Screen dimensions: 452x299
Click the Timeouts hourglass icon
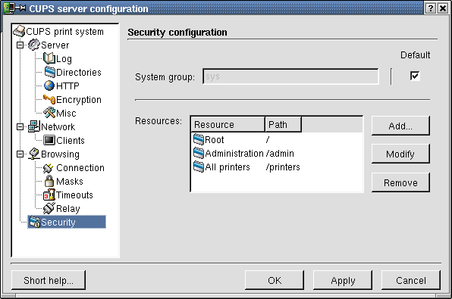click(x=49, y=195)
